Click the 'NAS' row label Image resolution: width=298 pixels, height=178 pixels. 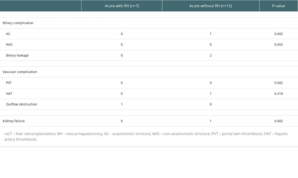click(9, 44)
